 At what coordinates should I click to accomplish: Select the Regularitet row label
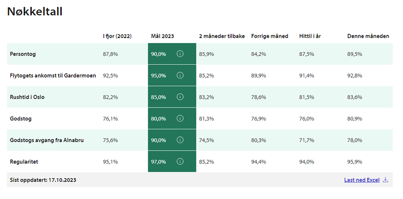tap(24, 162)
